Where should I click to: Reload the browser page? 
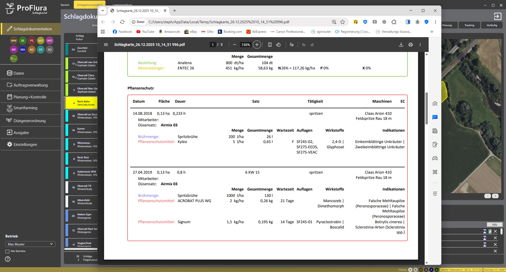[122, 22]
